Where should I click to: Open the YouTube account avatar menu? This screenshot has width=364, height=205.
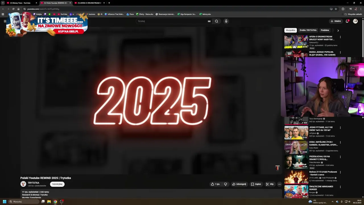(355, 21)
